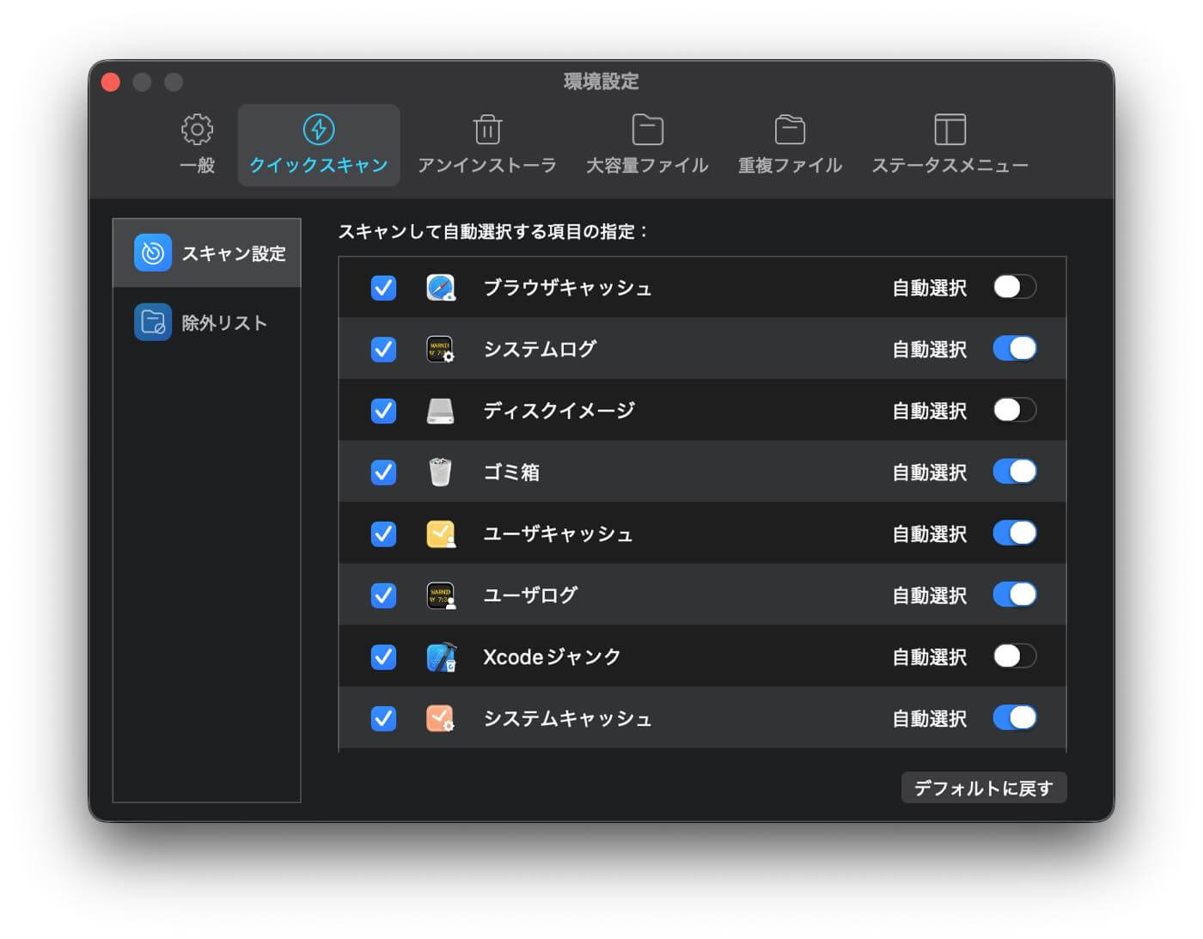The image size is (1203, 939).
Task: Click the 一般 gear icon
Action: point(197,129)
